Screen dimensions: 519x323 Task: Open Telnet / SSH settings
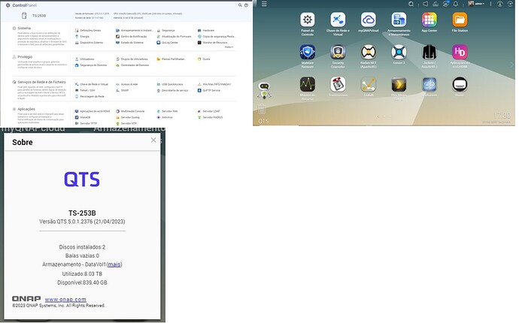85,90
